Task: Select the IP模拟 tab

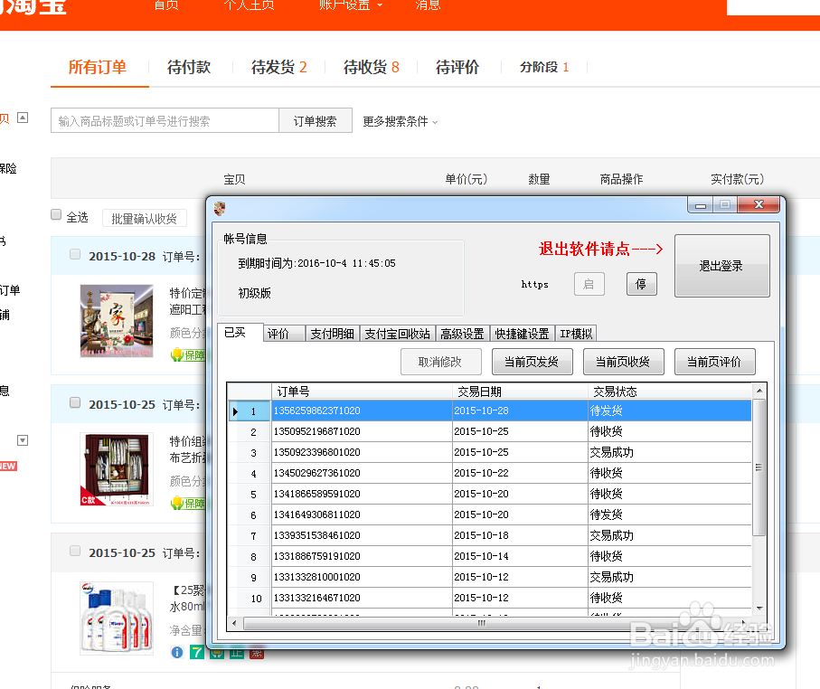Action: point(576,334)
